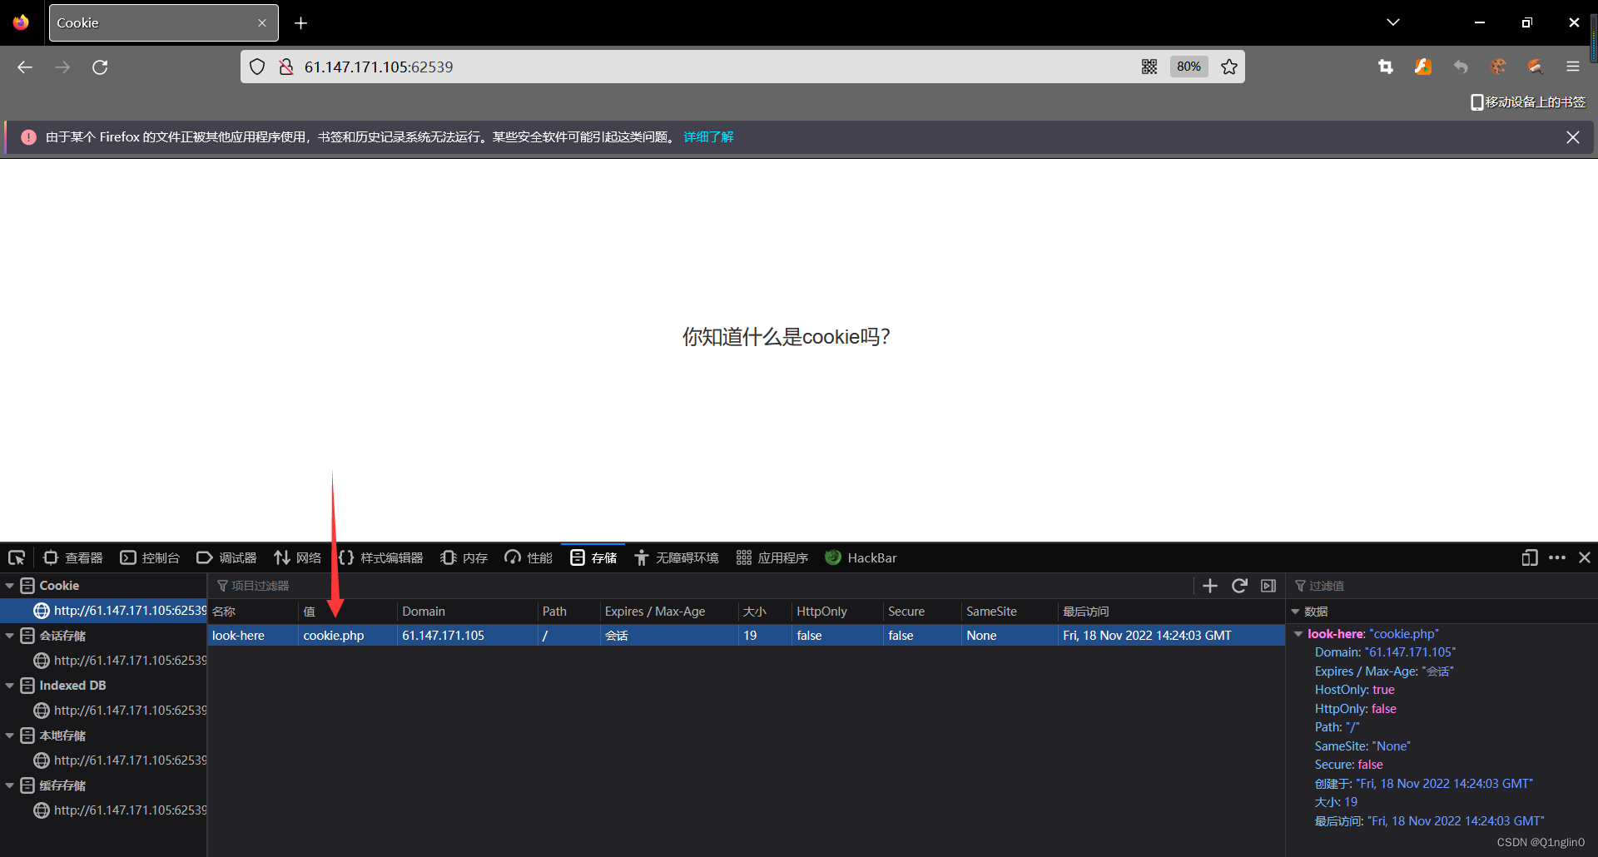Switch to the 控制台 console tab
1598x857 pixels.
(x=150, y=558)
